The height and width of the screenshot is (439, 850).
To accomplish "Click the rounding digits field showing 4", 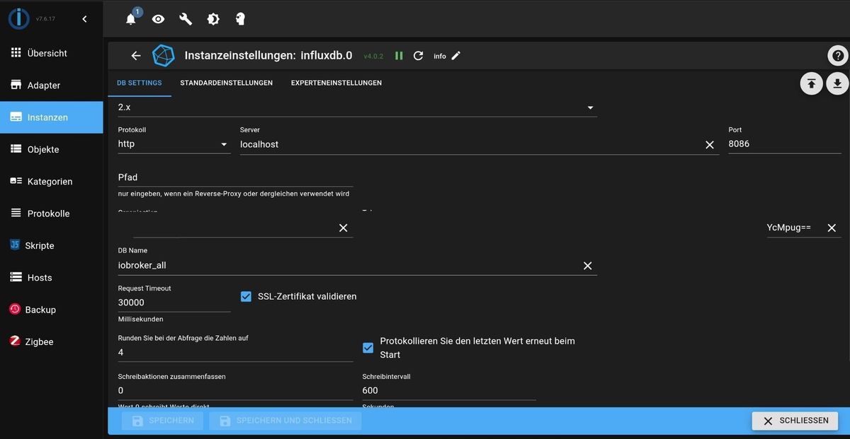I will click(x=235, y=352).
